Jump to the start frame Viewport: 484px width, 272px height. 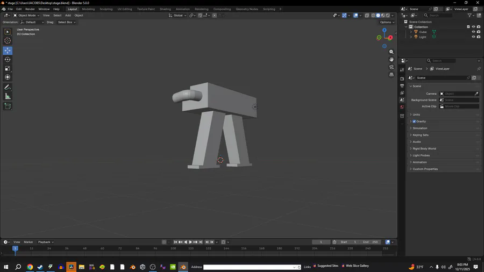coord(175,242)
